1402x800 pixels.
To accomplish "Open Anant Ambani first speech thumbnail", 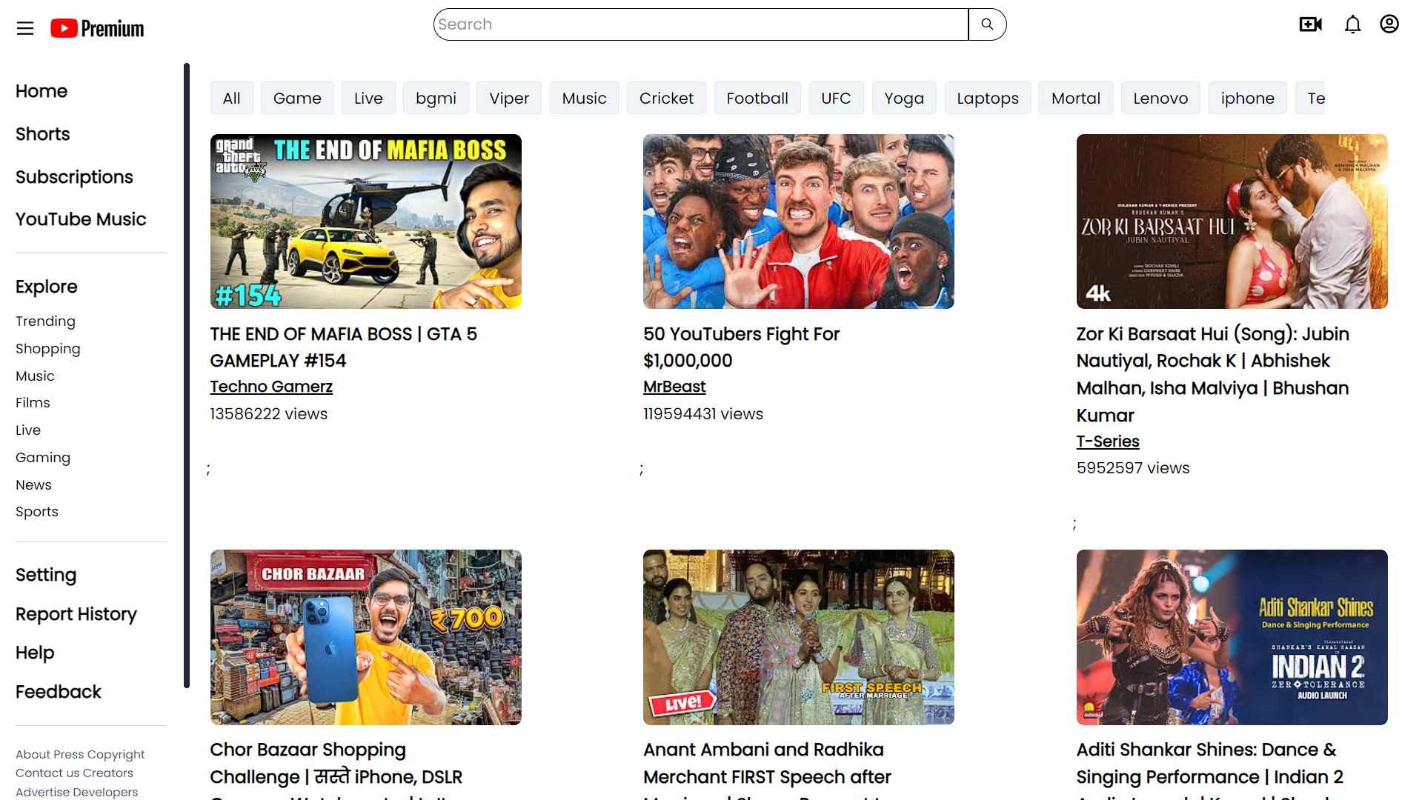I will 799,637.
